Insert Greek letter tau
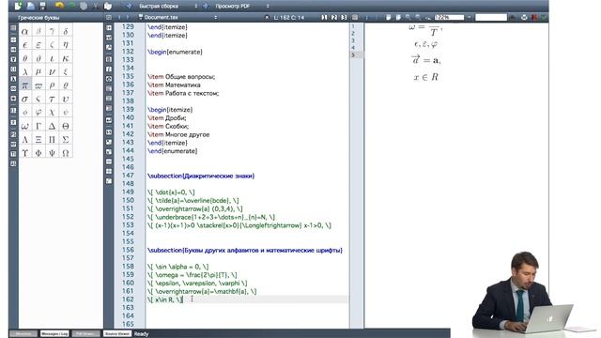Viewport: 601px width, 338px height. coord(52,99)
